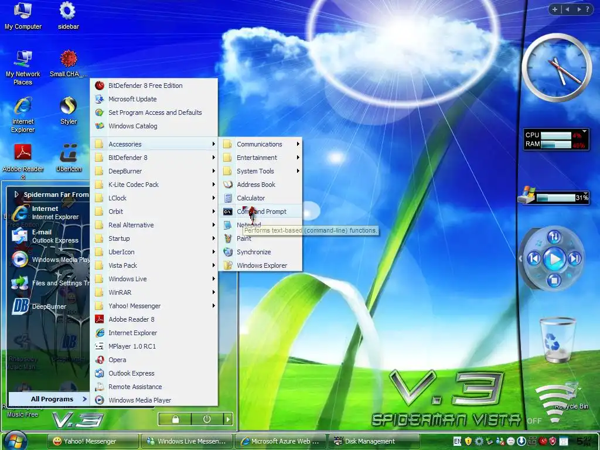Add a gadget with sidebar plus button
Screen dimensions: 600x450
pyautogui.click(x=554, y=9)
